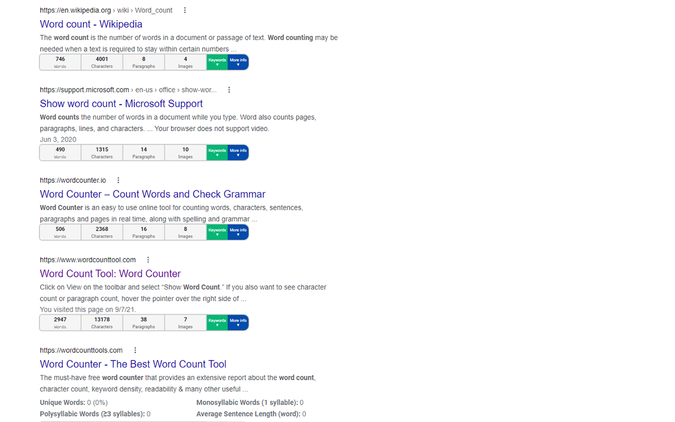Expand More info dropdown for wordcounter.io result
Viewport: 675px width, 422px height.
pyautogui.click(x=238, y=232)
